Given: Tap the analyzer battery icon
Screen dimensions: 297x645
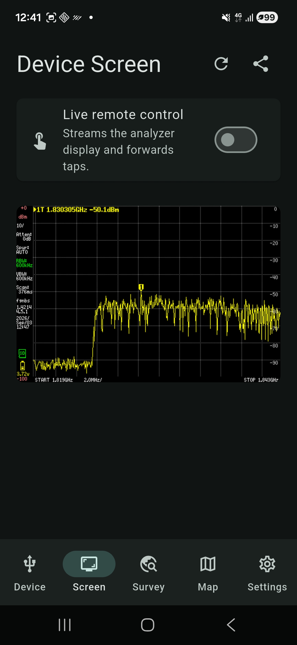Looking at the screenshot, I should 23,365.
